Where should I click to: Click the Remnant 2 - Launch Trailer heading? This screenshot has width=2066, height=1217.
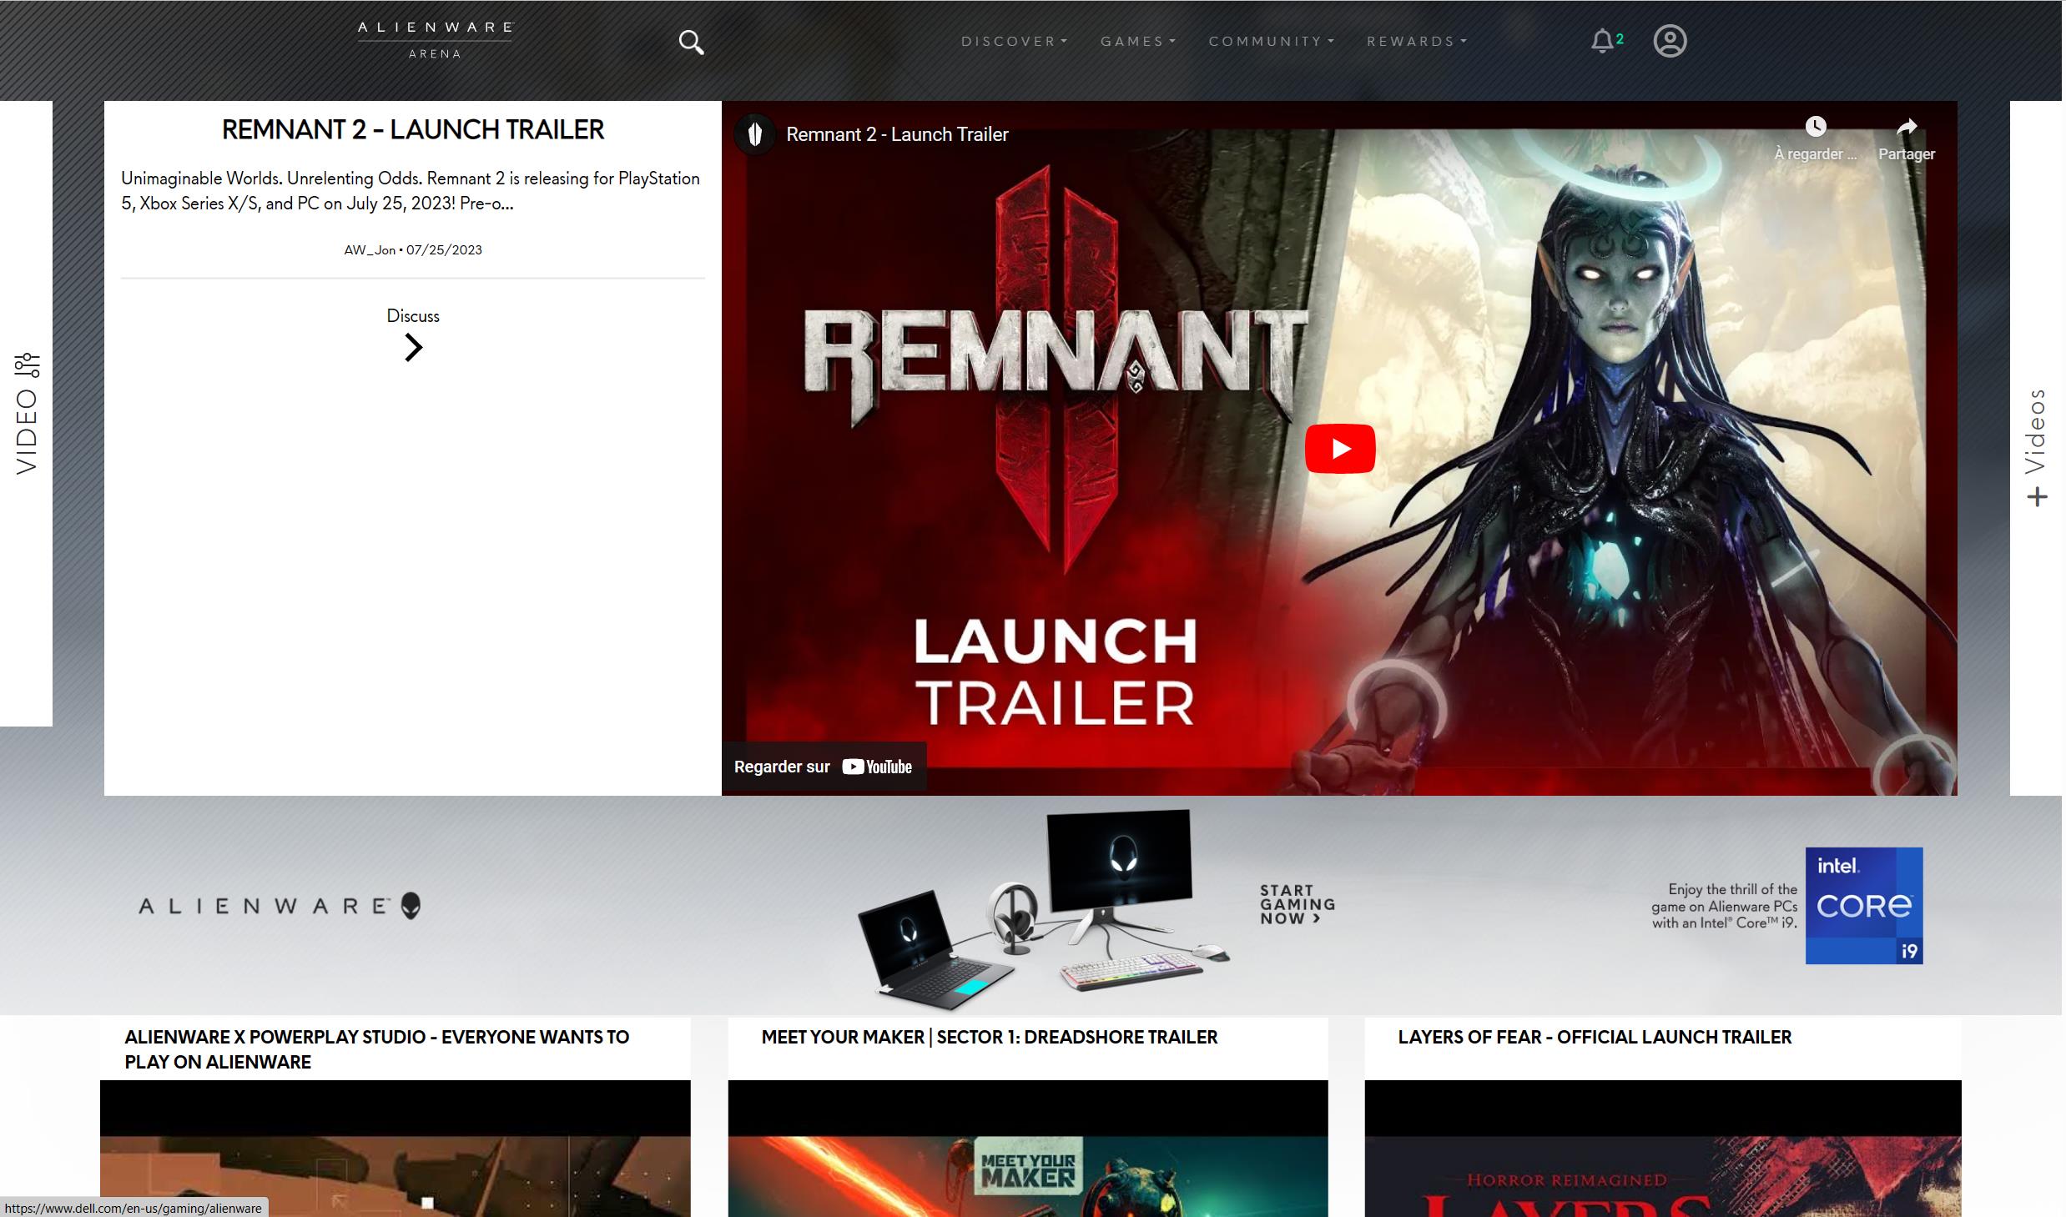click(413, 130)
